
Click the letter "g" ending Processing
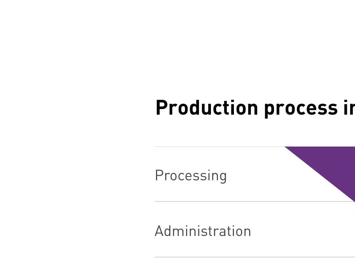(x=222, y=178)
